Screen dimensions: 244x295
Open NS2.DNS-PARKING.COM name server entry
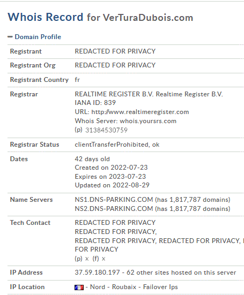coord(114,209)
